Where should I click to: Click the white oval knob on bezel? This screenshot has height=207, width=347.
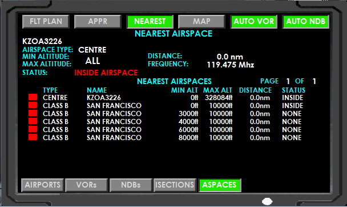pos(267,201)
